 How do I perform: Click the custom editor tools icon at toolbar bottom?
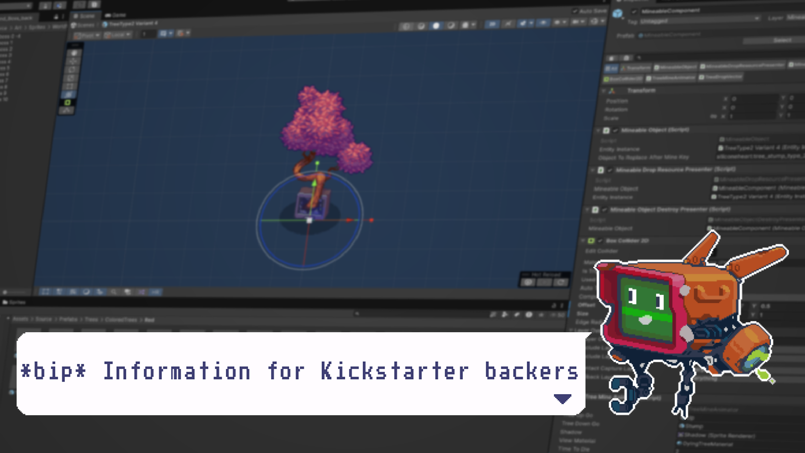point(67,110)
